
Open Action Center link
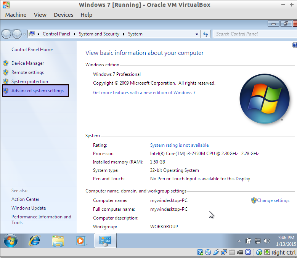(26, 199)
